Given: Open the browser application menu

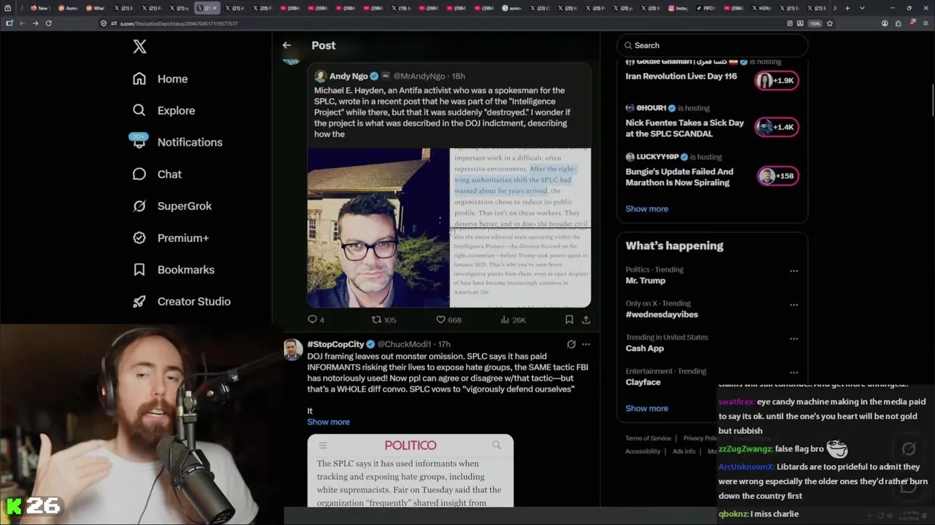Looking at the screenshot, I should (925, 23).
